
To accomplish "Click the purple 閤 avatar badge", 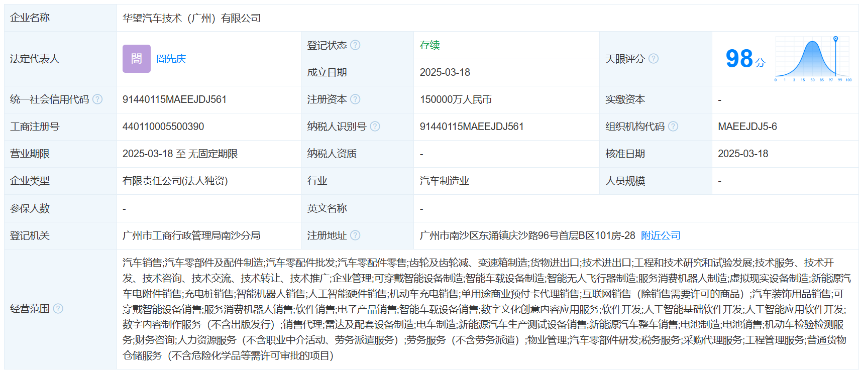I will 137,59.
